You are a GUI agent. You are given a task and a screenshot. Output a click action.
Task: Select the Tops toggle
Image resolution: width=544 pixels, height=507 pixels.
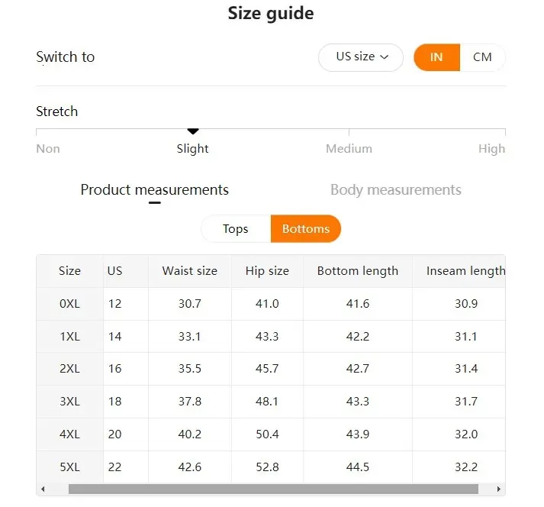(x=236, y=228)
